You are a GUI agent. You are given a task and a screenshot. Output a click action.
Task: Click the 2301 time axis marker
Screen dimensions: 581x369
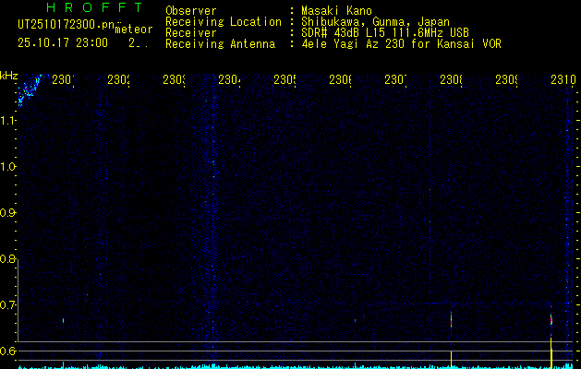pos(63,80)
